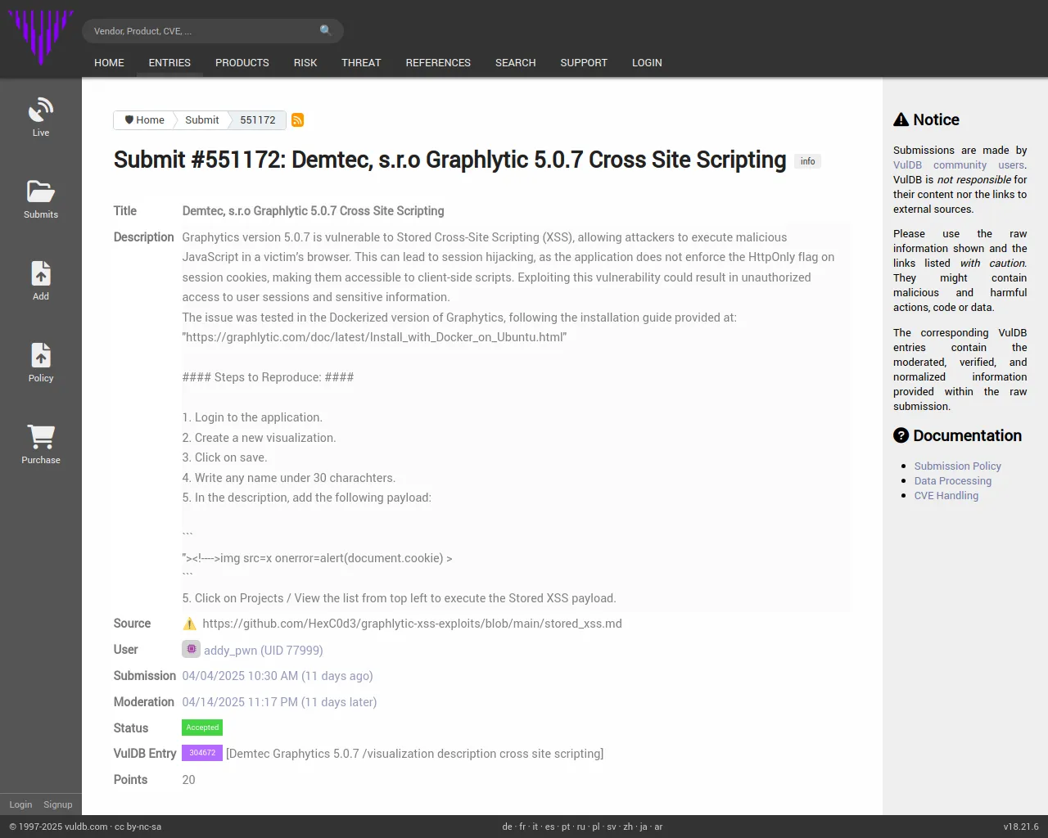Open the SUPPORT menu item
Image resolution: width=1048 pixels, height=838 pixels.
(x=584, y=63)
